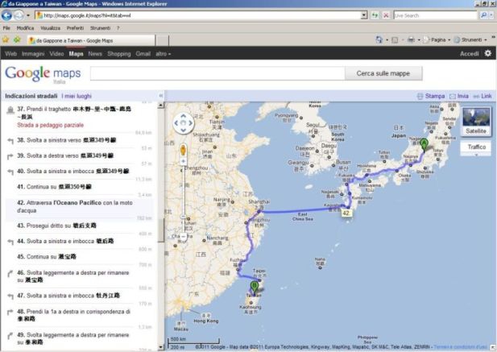Image resolution: width=497 pixels, height=352 pixels.
Task: Open a new blank browser tab
Action: [x=162, y=40]
